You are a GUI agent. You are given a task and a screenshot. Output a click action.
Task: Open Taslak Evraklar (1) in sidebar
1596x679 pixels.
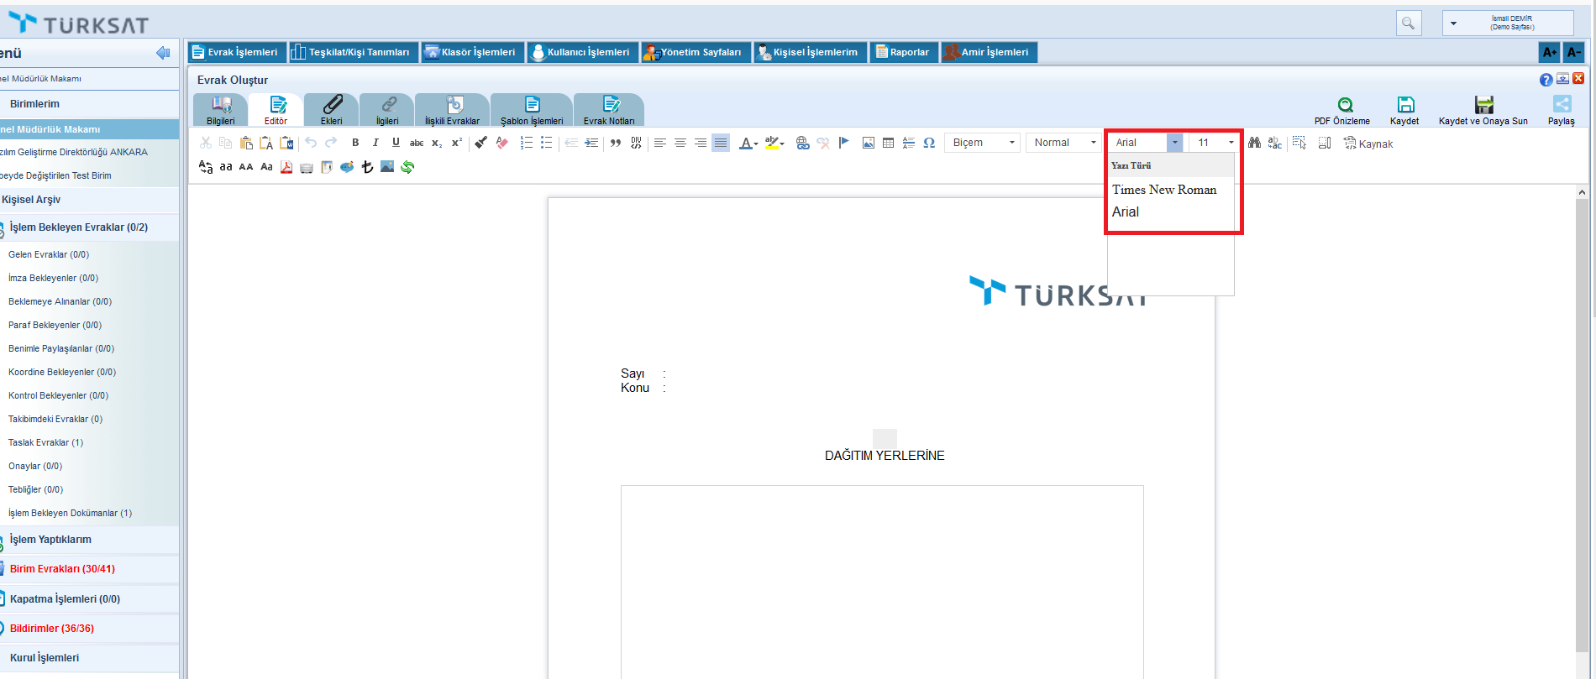coord(45,442)
